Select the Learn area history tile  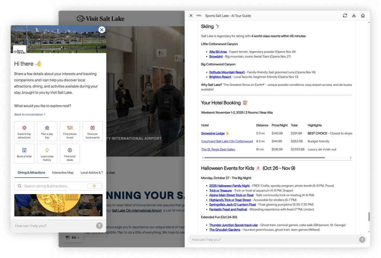pyautogui.click(x=47, y=154)
